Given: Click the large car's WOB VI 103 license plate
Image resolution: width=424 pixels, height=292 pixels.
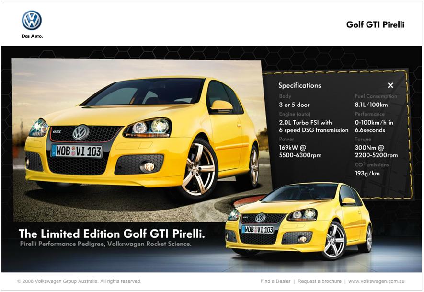Looking at the screenshot, I should coord(77,151).
